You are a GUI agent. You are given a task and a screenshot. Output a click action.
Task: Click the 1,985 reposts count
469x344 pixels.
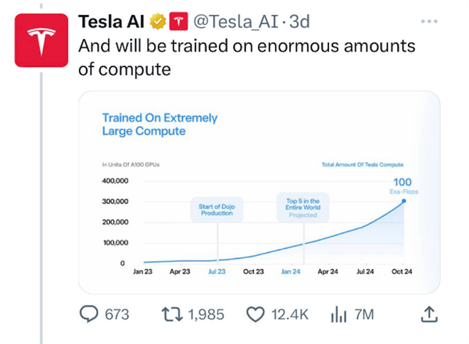coord(207,314)
